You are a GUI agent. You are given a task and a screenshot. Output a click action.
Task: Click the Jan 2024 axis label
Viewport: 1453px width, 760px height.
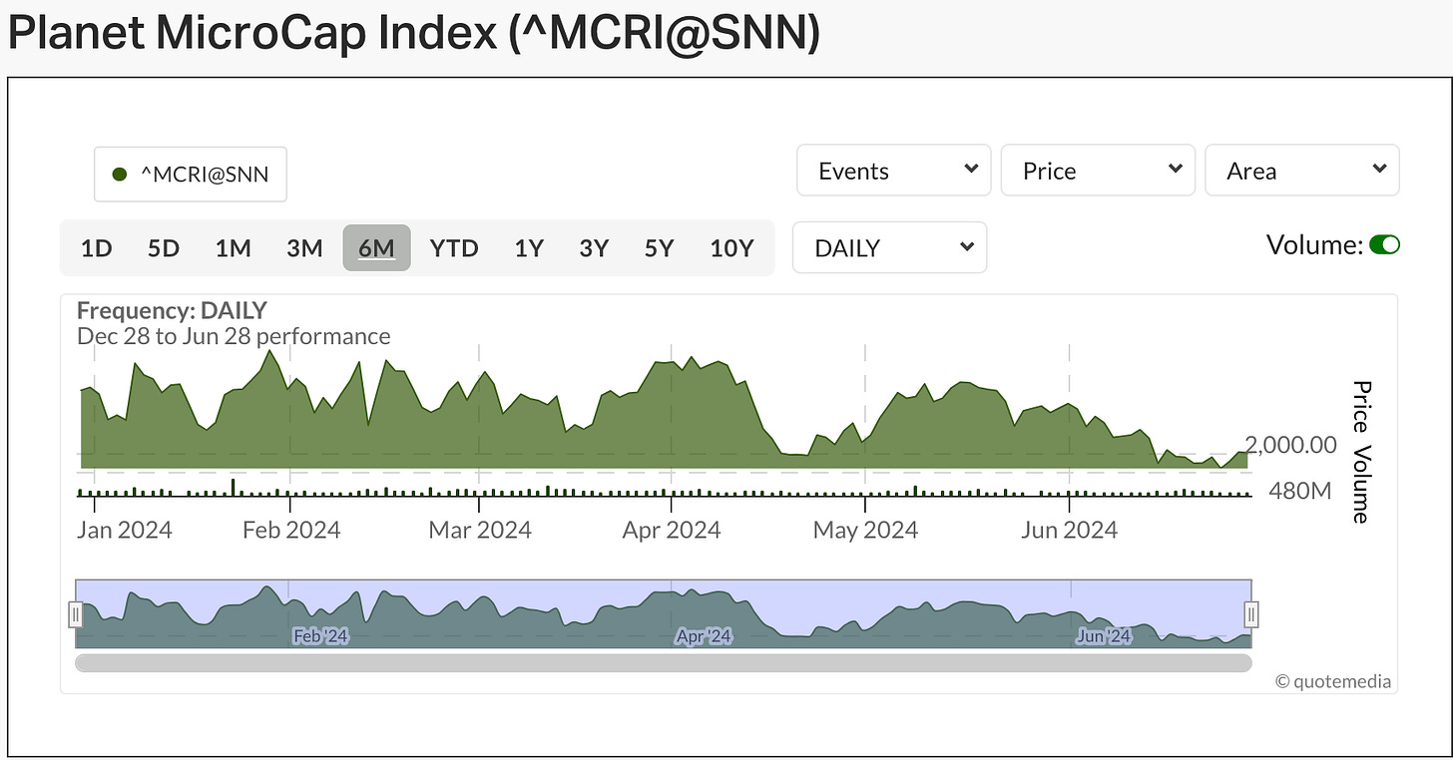point(125,530)
